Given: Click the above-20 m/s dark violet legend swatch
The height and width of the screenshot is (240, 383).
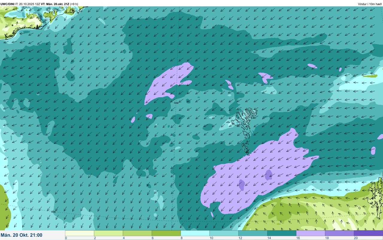Looking at the screenshot, I should tap(368, 233).
